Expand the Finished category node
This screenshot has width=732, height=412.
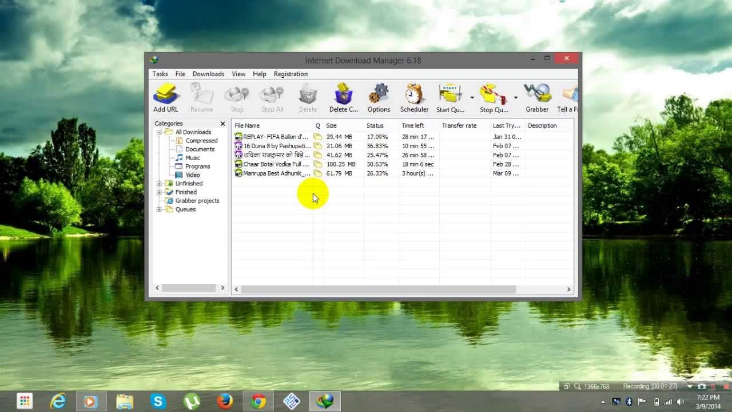[160, 192]
